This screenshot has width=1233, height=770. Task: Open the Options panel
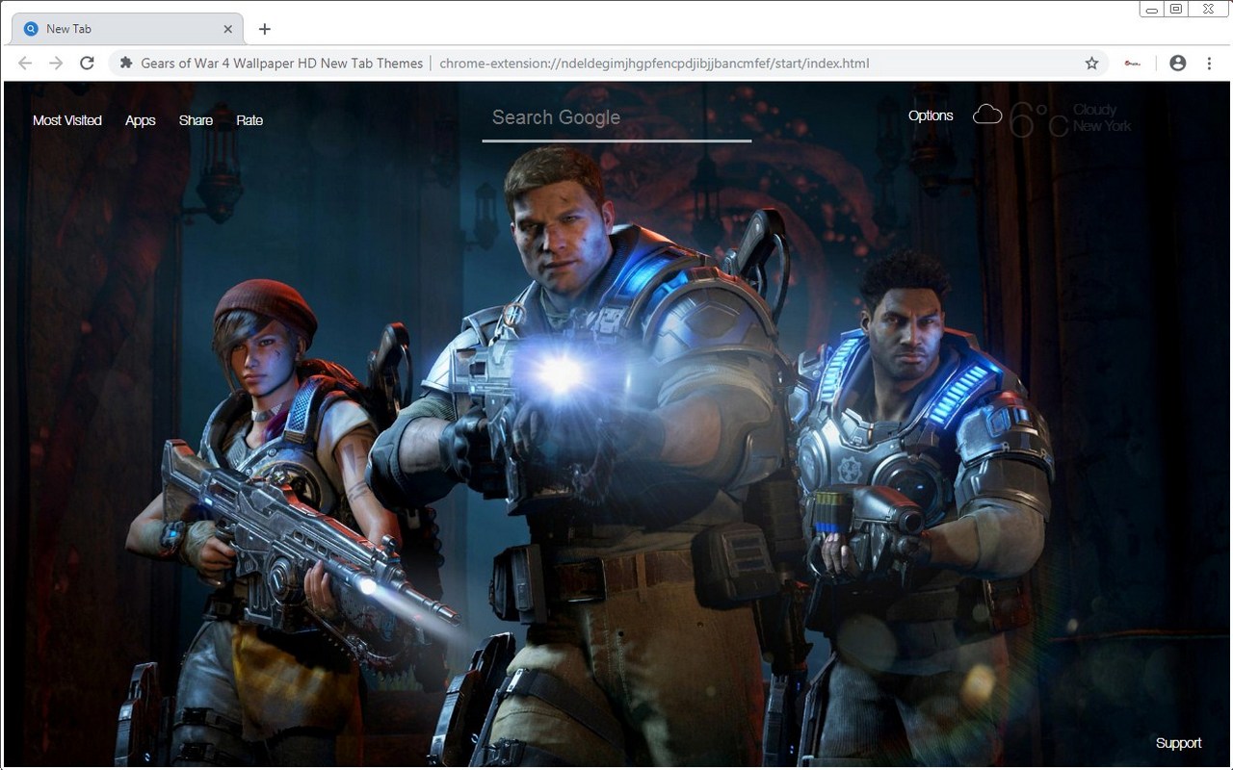click(x=931, y=115)
